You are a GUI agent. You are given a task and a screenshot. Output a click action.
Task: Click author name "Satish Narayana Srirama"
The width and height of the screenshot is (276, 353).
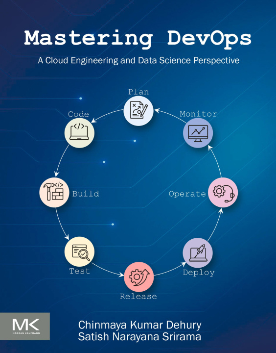(x=139, y=337)
